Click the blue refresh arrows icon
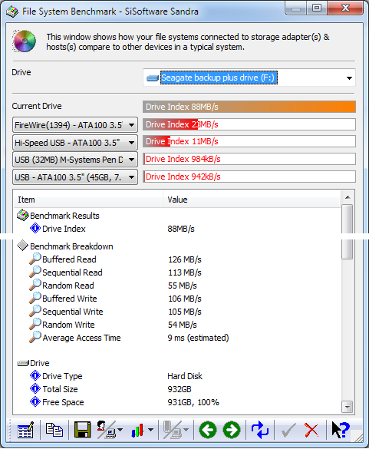This screenshot has width=369, height=449. [260, 430]
